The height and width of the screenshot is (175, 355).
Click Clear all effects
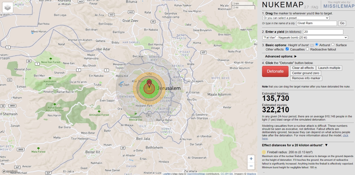pyautogui.click(x=303, y=68)
